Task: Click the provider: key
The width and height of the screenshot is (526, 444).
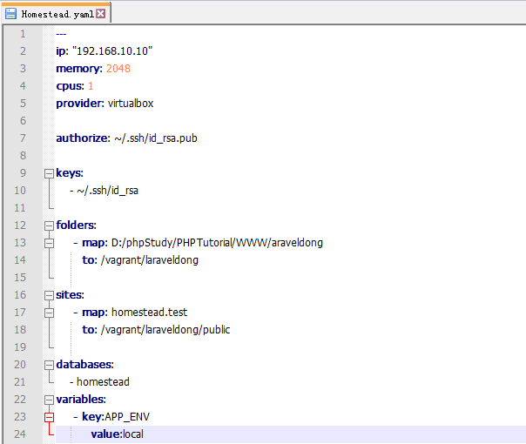Action: coord(80,104)
